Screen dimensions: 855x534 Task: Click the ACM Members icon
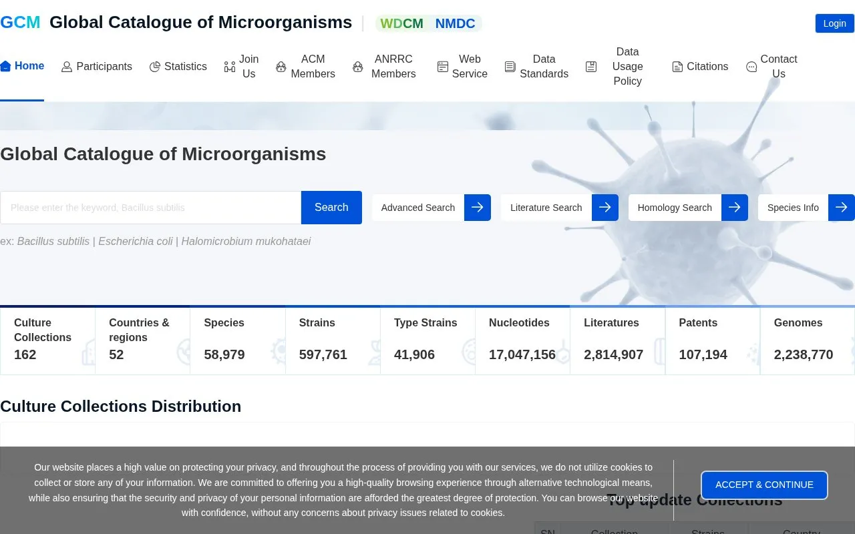(x=281, y=67)
